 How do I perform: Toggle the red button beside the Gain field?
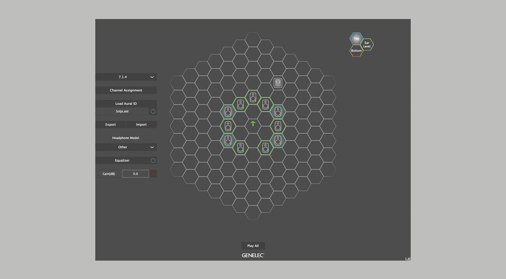click(153, 174)
